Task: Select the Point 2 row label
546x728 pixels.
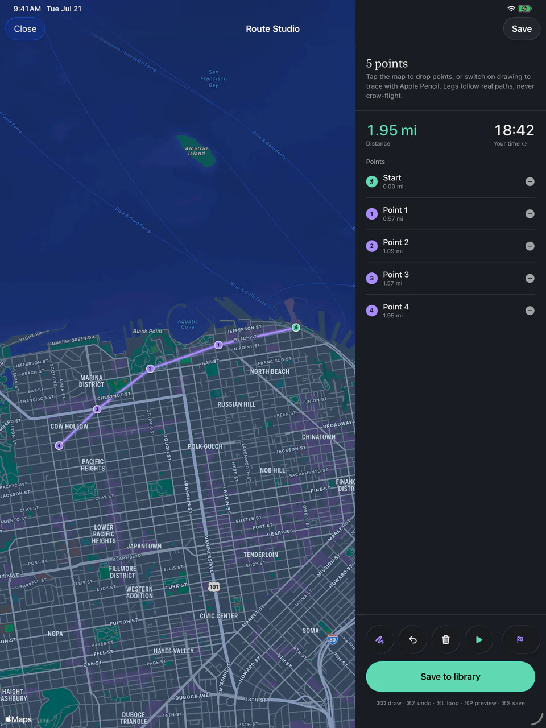Action: [x=396, y=242]
